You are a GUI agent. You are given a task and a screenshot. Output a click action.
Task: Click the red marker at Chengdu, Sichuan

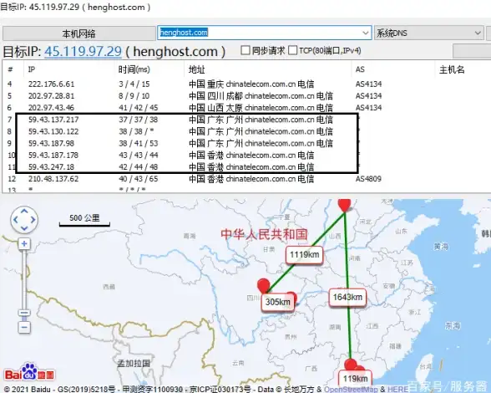point(264,285)
